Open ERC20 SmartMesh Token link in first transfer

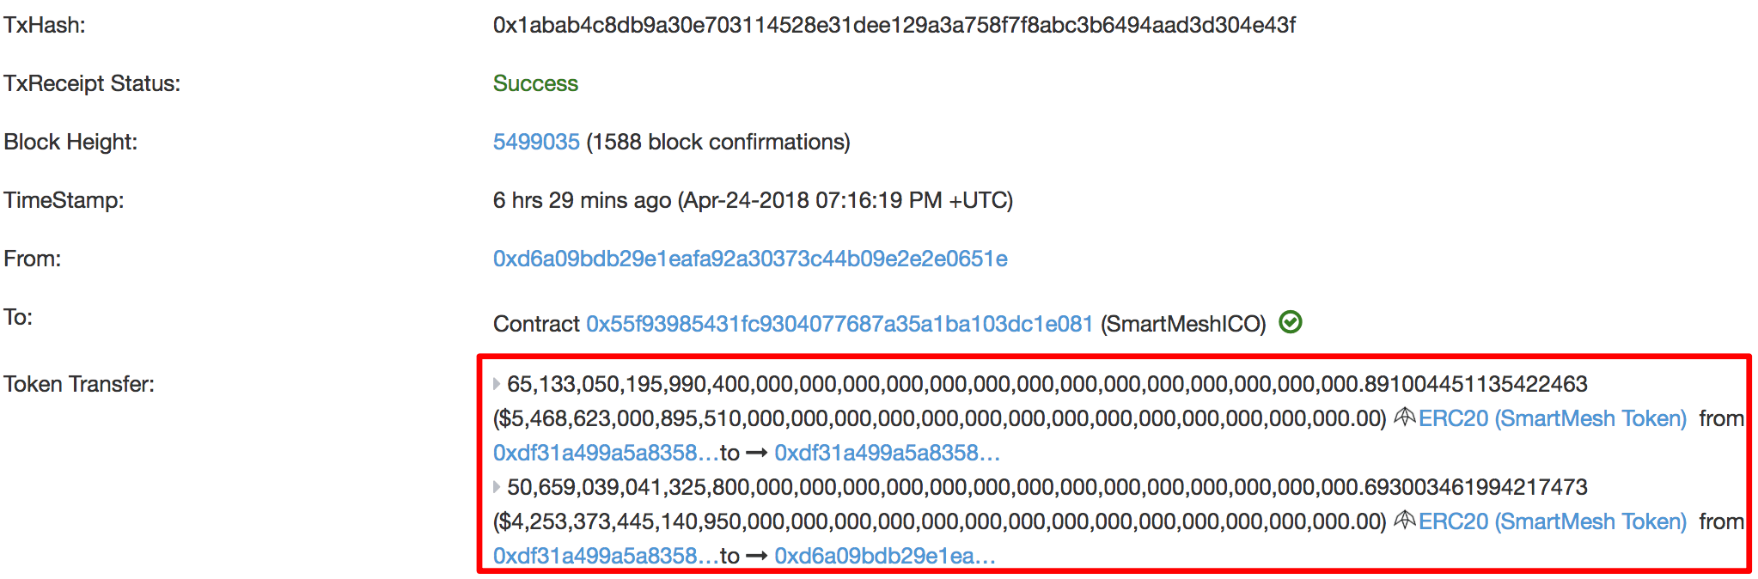(x=1553, y=418)
